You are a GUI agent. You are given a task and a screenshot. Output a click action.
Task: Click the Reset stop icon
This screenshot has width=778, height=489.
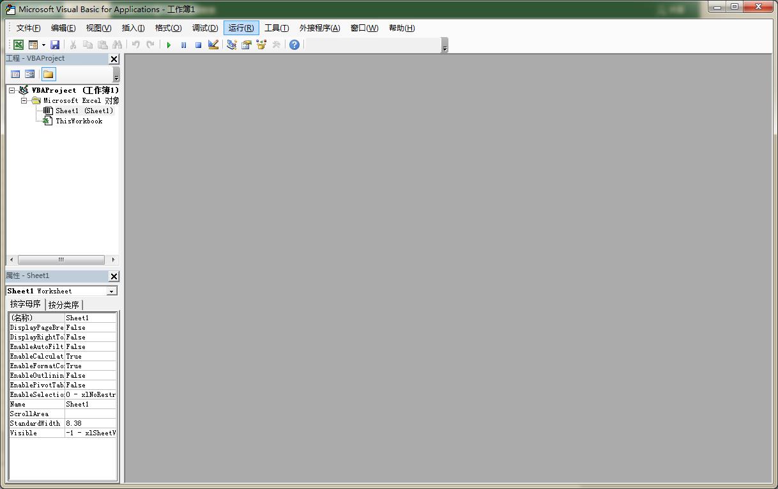pyautogui.click(x=198, y=45)
